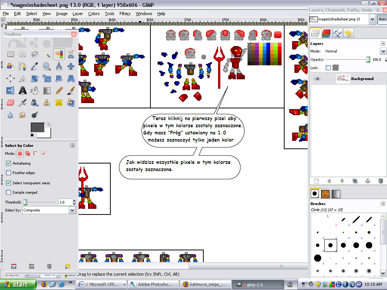
Task: Set selection mode to replace current selection
Action: point(20,153)
